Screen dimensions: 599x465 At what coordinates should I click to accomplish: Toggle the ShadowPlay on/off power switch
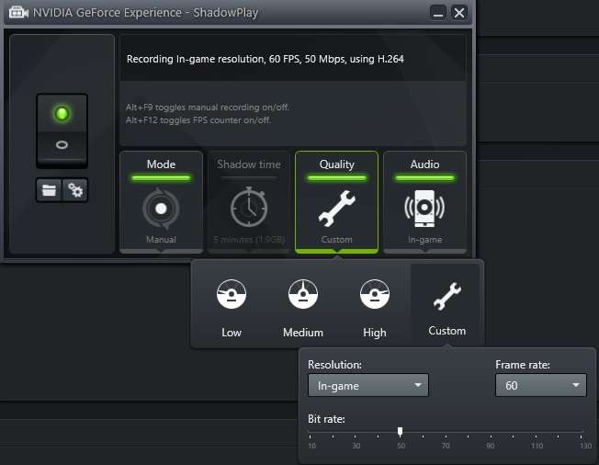[x=62, y=130]
